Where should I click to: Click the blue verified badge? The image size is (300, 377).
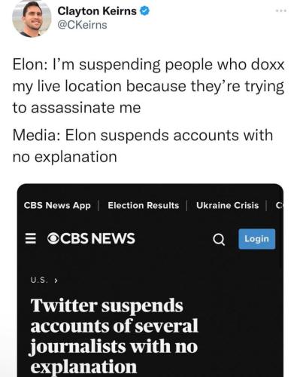click(x=144, y=11)
